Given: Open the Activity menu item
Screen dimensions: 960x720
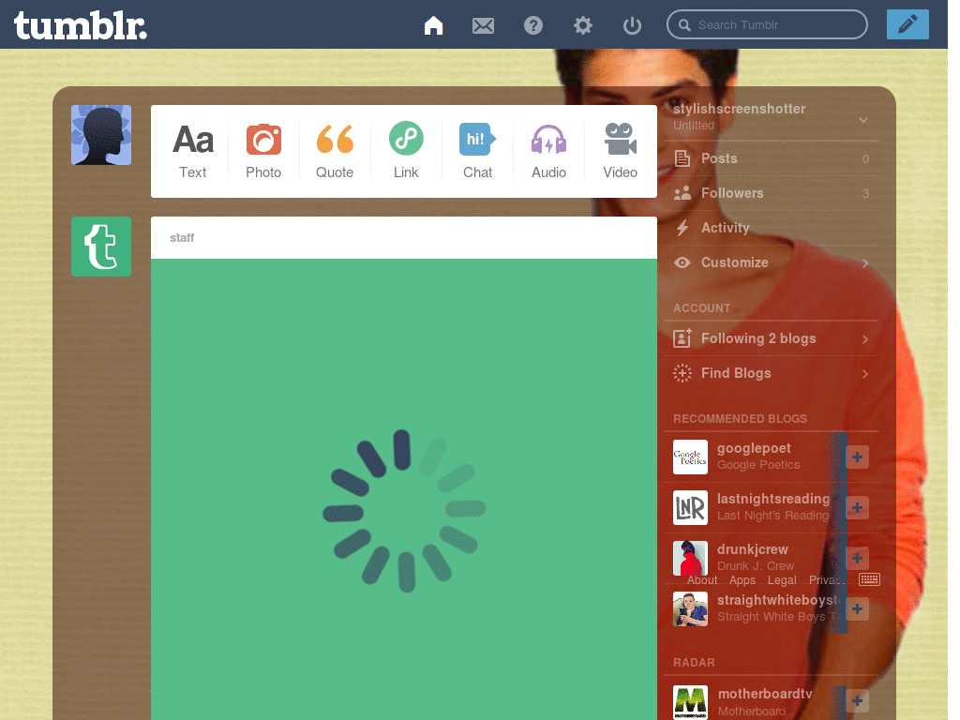Looking at the screenshot, I should (x=772, y=228).
